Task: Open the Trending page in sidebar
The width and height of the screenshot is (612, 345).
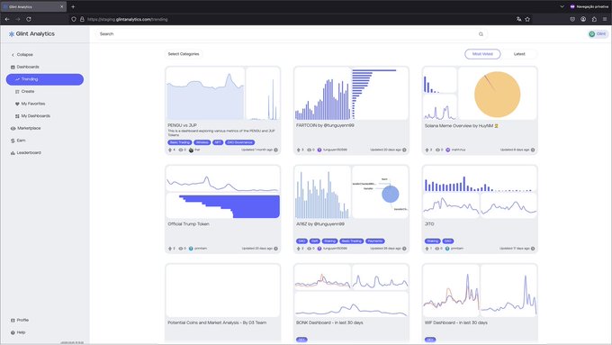Action: point(44,79)
